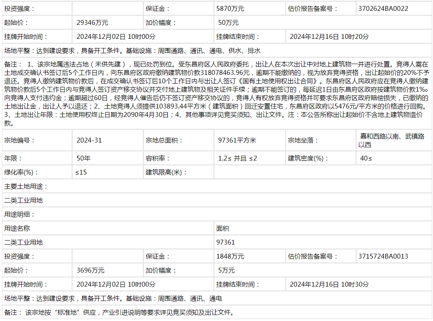Screen dimensions: 433x321
Task: Click building density value 40≤
Action: (366, 158)
